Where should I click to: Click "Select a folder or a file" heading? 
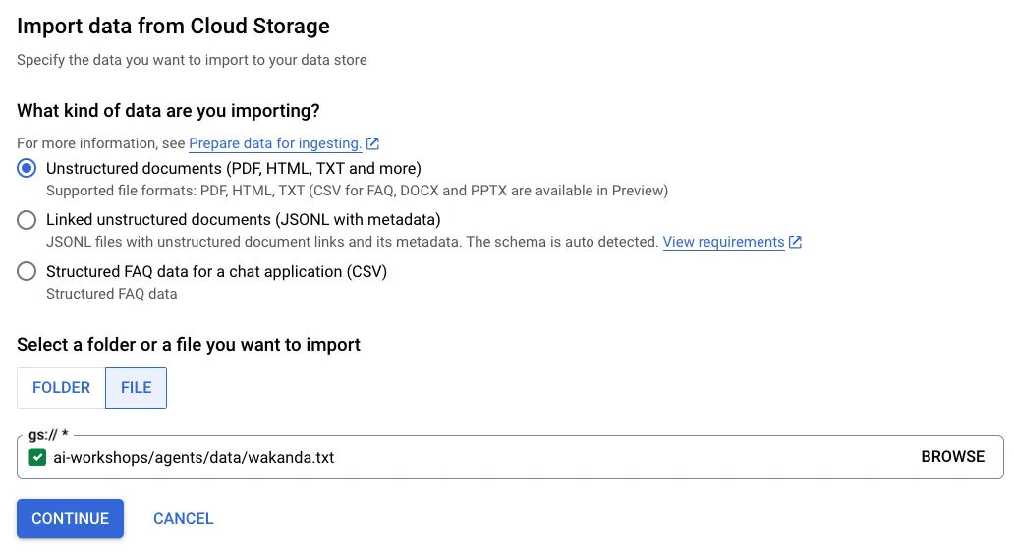[189, 345]
